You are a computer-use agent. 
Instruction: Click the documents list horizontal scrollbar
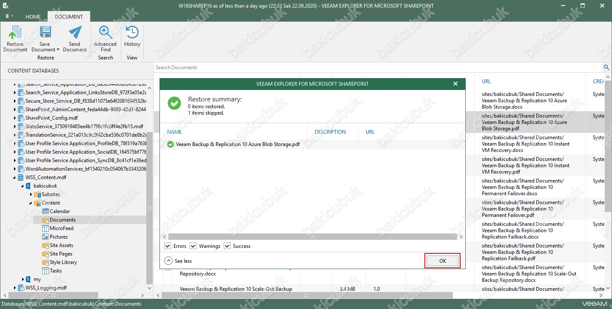(x=306, y=295)
